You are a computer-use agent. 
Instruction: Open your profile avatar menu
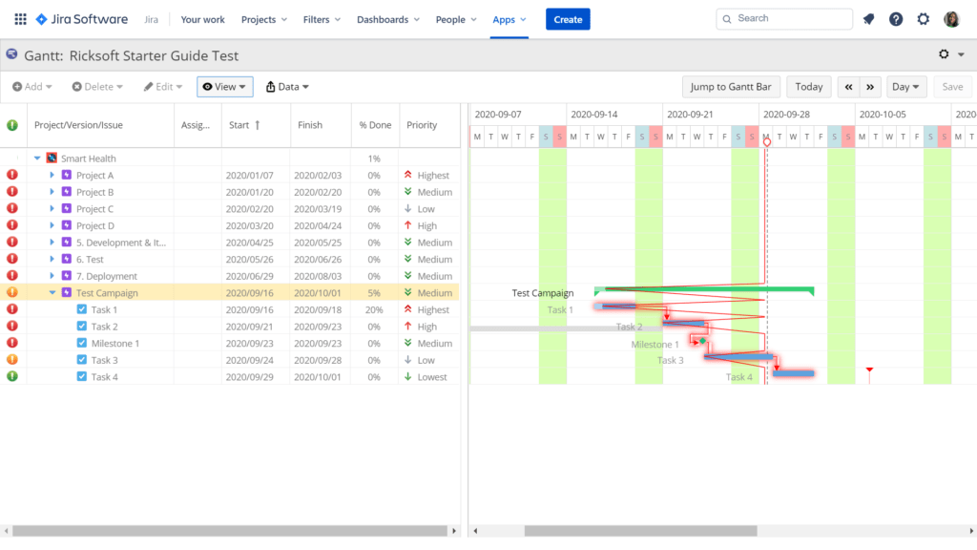951,18
